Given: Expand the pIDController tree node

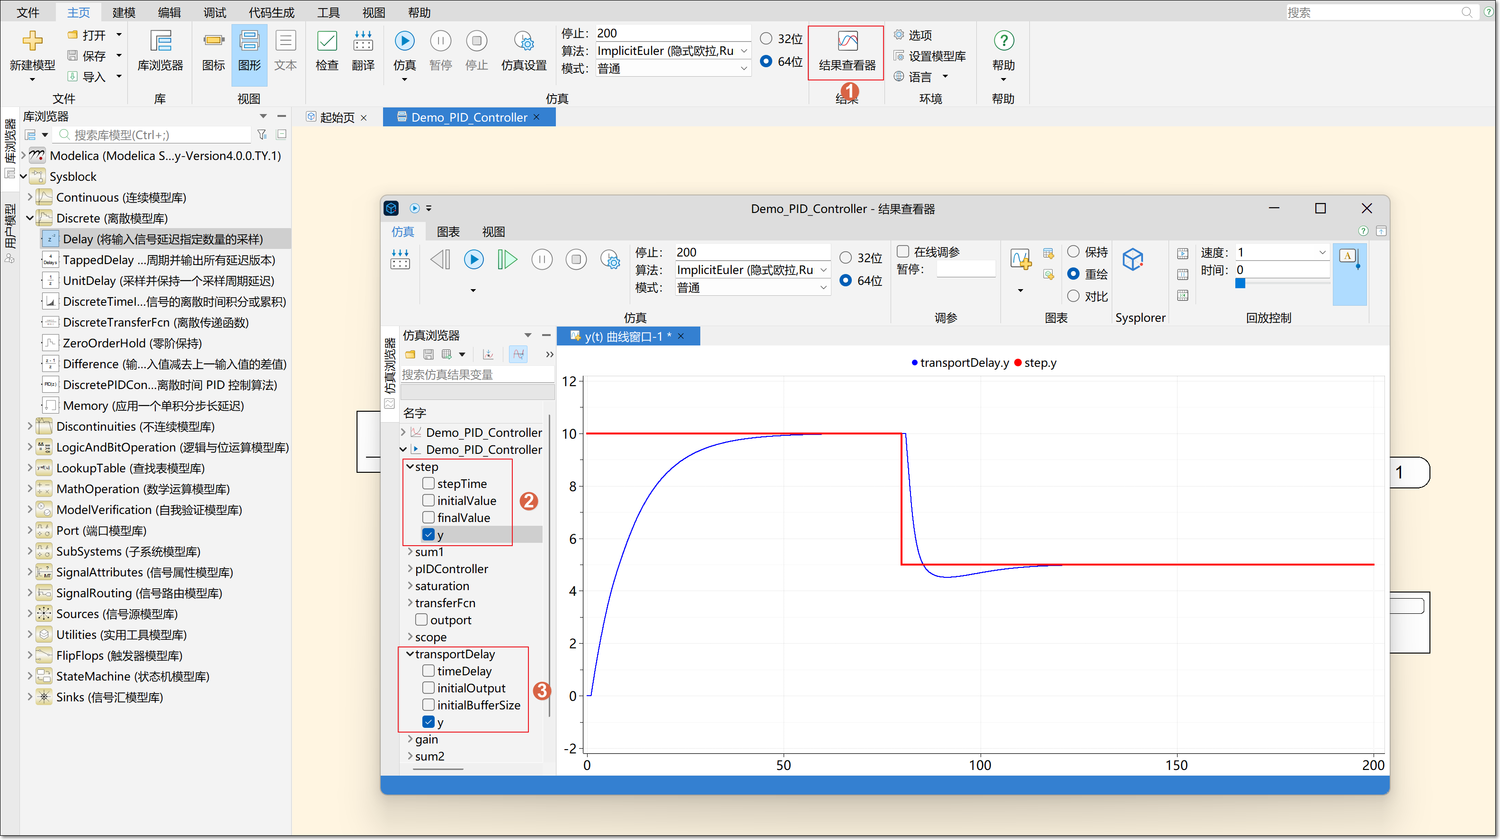Looking at the screenshot, I should click(x=410, y=569).
